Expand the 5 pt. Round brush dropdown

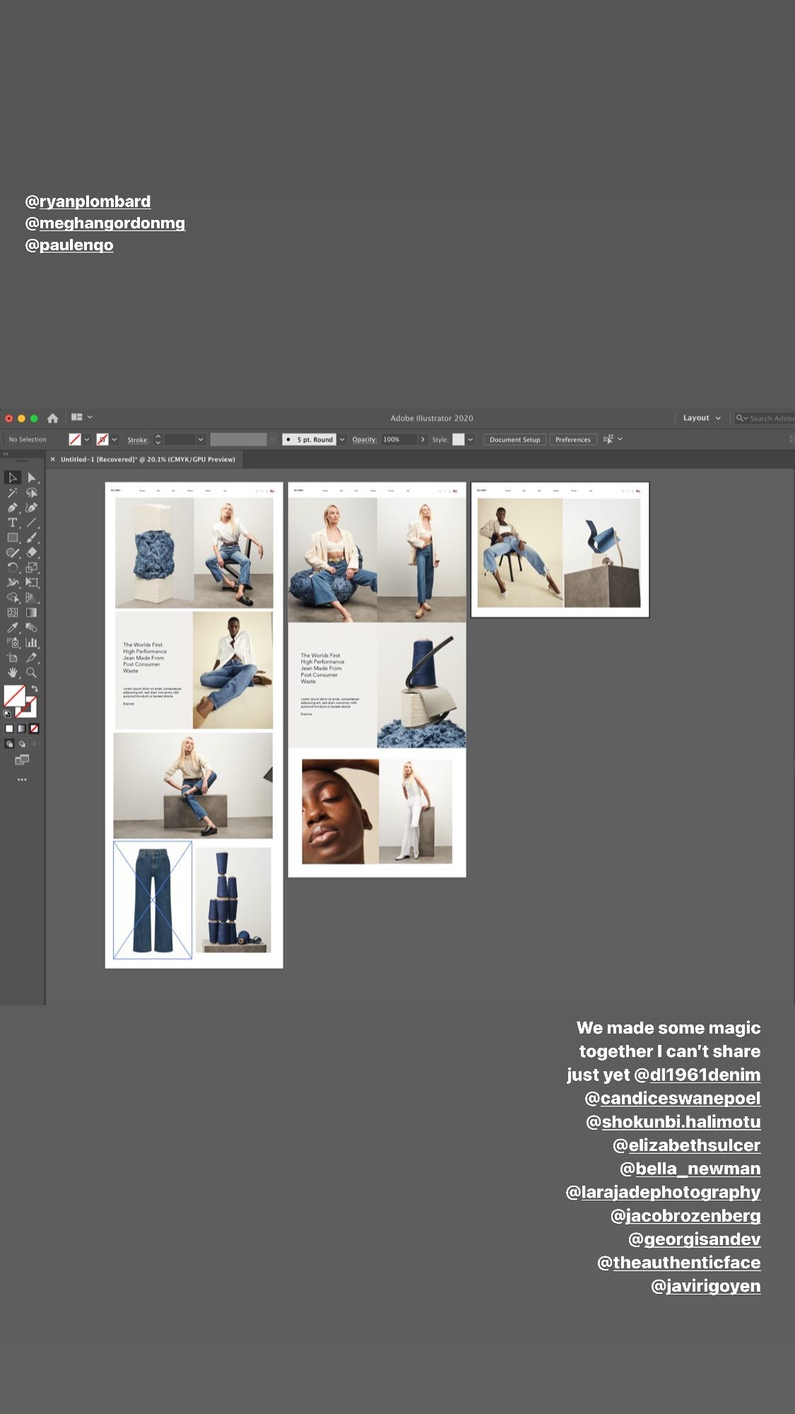pos(343,440)
